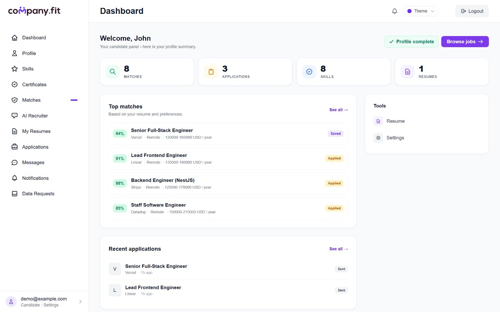The height and width of the screenshot is (312, 500).
Task: Click the user avatar icon at sidebar bottom
Action: click(x=11, y=302)
